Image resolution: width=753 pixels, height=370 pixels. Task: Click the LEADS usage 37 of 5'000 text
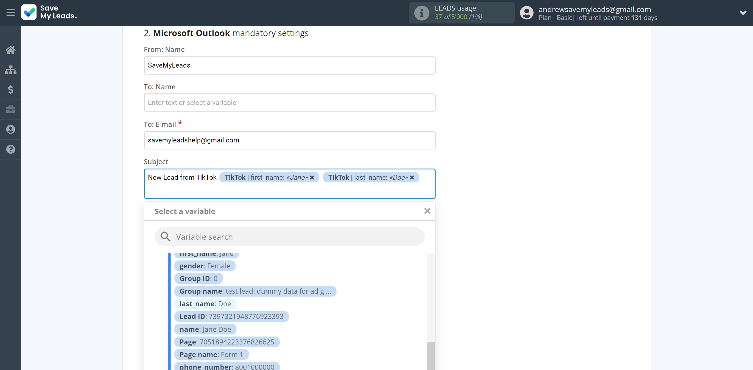pyautogui.click(x=458, y=17)
